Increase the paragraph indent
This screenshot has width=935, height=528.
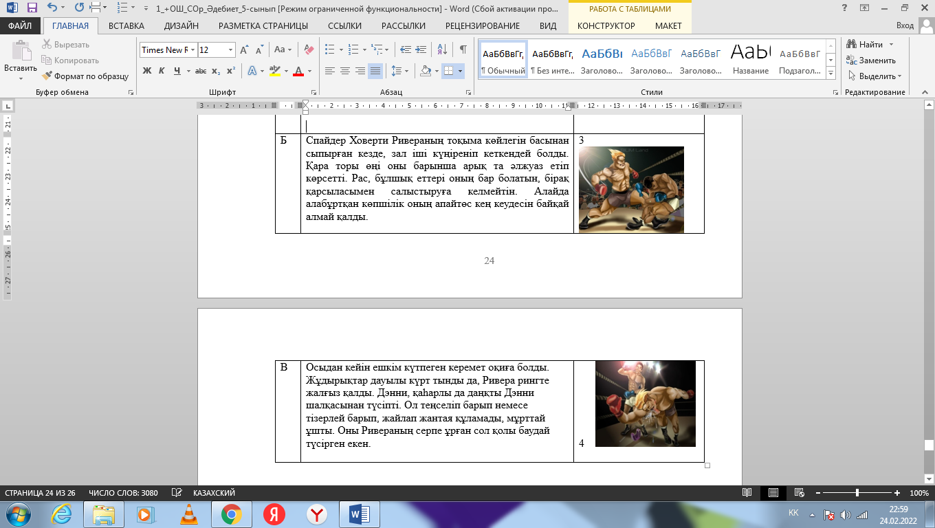pyautogui.click(x=421, y=49)
